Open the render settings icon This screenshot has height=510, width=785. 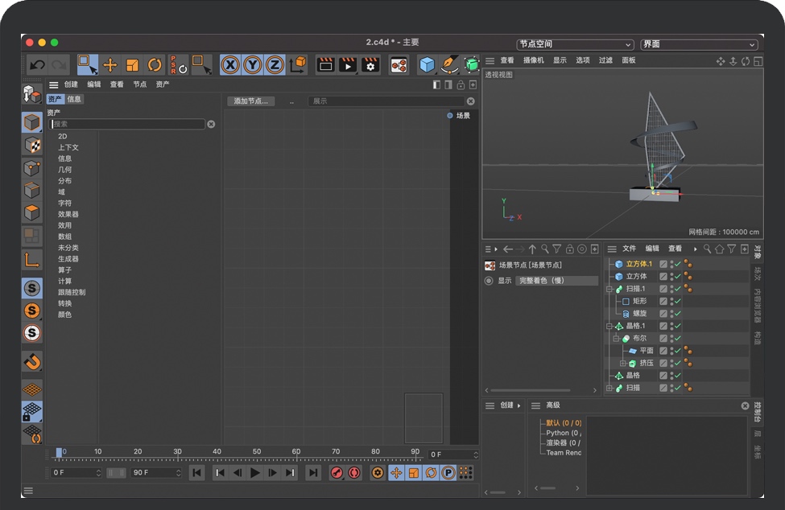click(x=371, y=64)
